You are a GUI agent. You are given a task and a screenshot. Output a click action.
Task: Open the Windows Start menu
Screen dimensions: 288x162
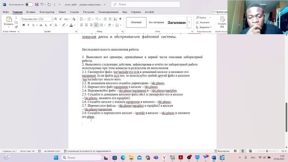coord(56,157)
